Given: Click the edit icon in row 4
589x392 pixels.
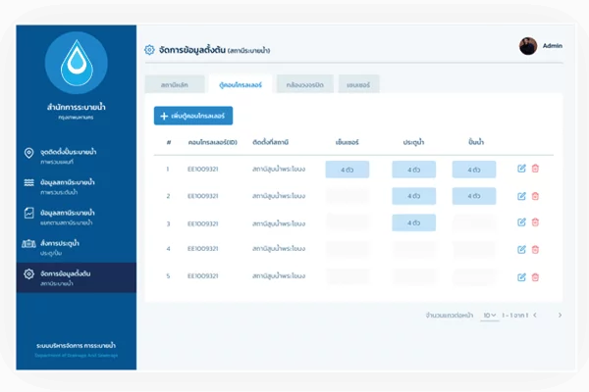Looking at the screenshot, I should pos(521,249).
